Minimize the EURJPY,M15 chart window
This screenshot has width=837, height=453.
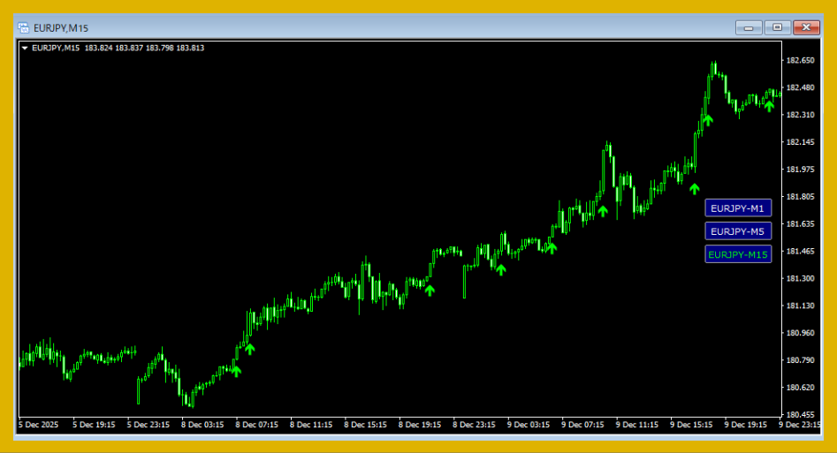[x=749, y=27]
